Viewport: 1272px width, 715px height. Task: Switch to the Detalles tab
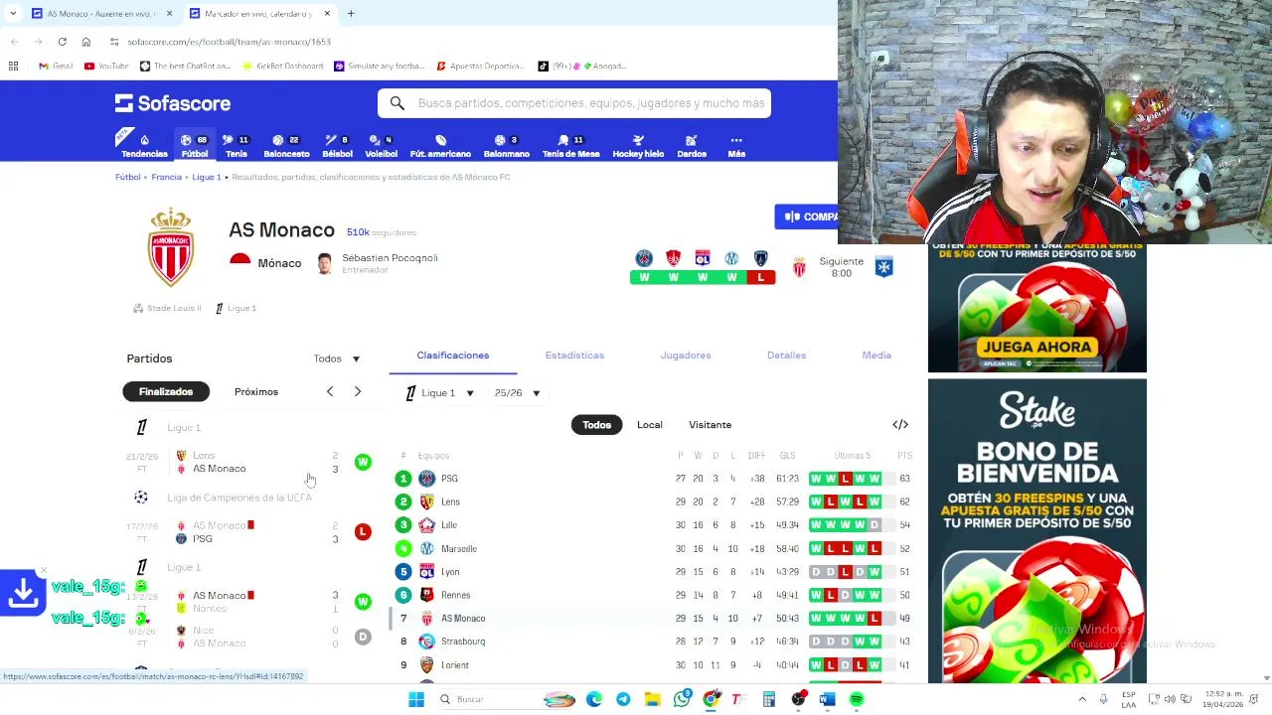click(786, 356)
